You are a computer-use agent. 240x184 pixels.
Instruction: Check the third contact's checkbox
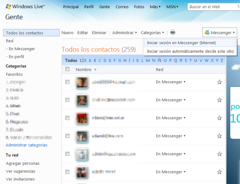(67, 118)
